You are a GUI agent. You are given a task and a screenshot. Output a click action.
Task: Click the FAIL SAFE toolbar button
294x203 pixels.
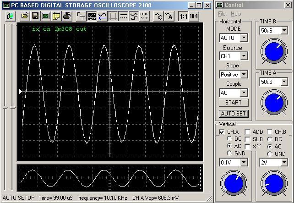tap(144, 16)
